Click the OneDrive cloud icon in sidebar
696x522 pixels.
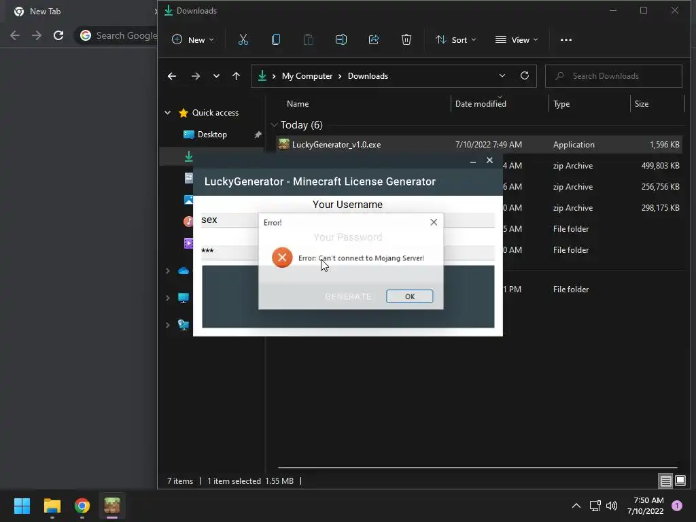point(184,271)
